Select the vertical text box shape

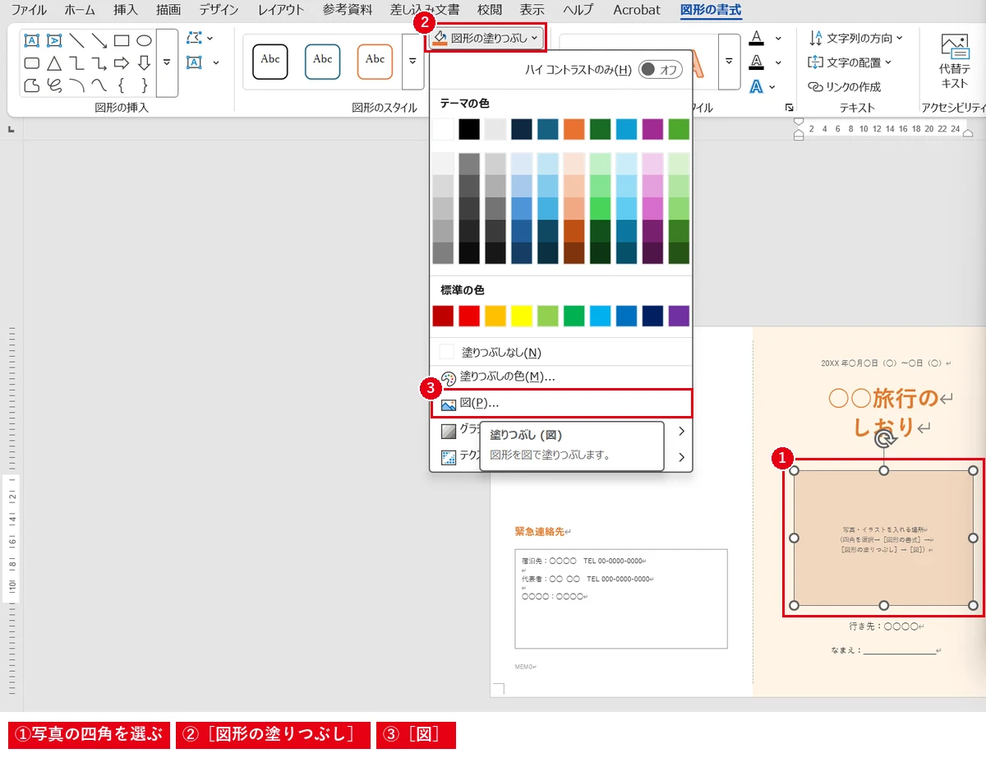pyautogui.click(x=54, y=40)
